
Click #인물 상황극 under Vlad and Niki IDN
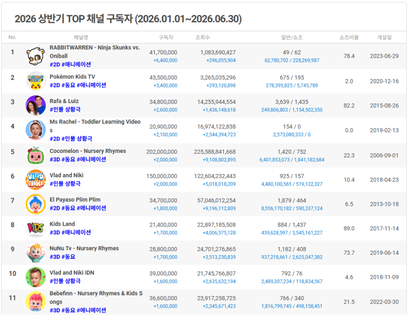tap(65, 281)
